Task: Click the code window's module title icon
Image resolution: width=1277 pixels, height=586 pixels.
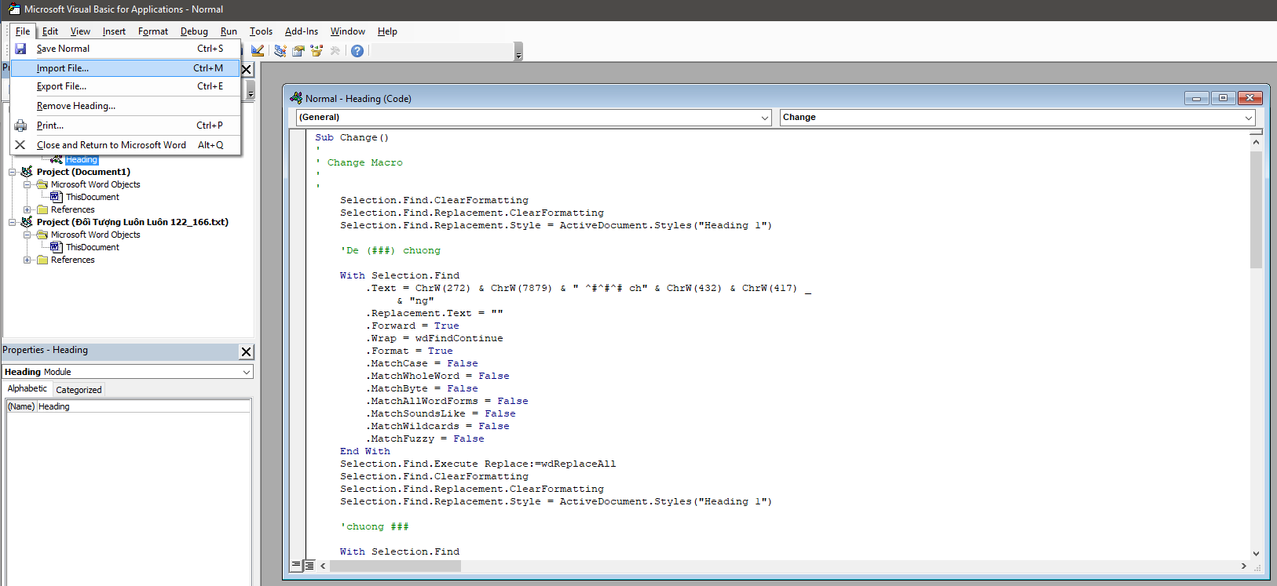Action: (x=296, y=98)
